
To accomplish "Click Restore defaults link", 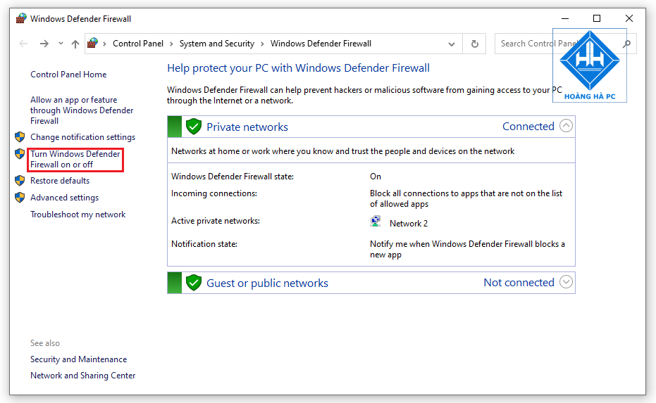I will [x=60, y=181].
